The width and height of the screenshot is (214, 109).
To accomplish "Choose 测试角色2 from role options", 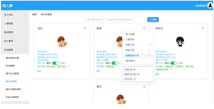I will (138, 61).
